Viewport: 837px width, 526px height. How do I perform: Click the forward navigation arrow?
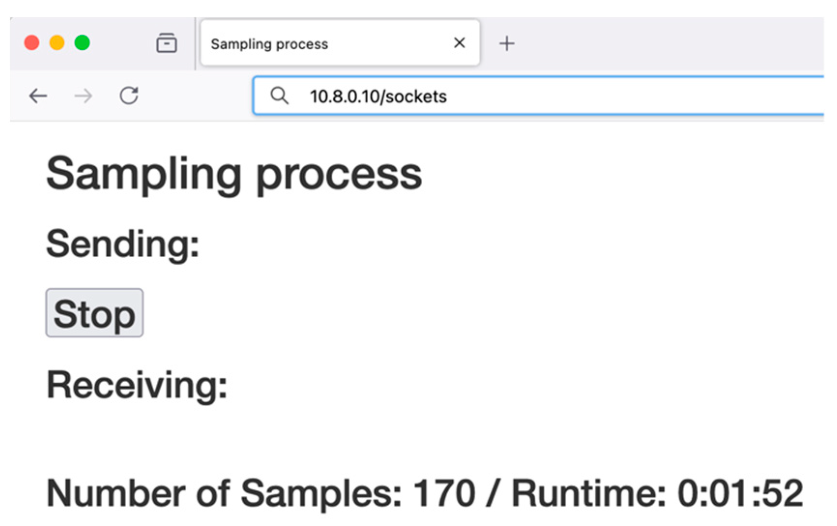pyautogui.click(x=83, y=96)
